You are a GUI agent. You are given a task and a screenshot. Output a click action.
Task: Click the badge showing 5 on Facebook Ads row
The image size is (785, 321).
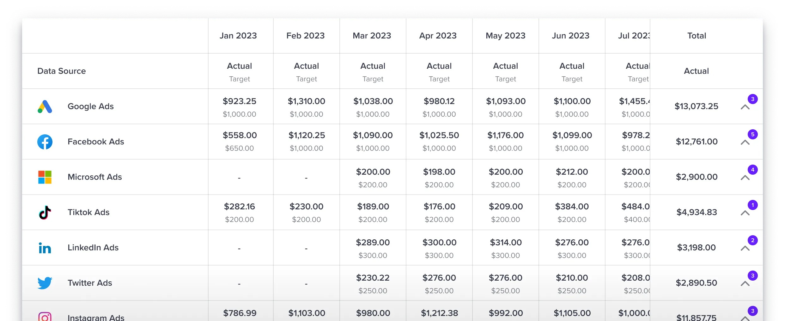[753, 134]
